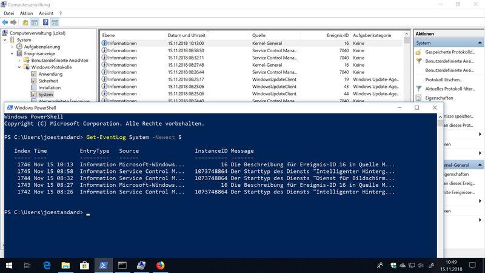Select the event at 15.11.2018 10:13:00

(252, 43)
